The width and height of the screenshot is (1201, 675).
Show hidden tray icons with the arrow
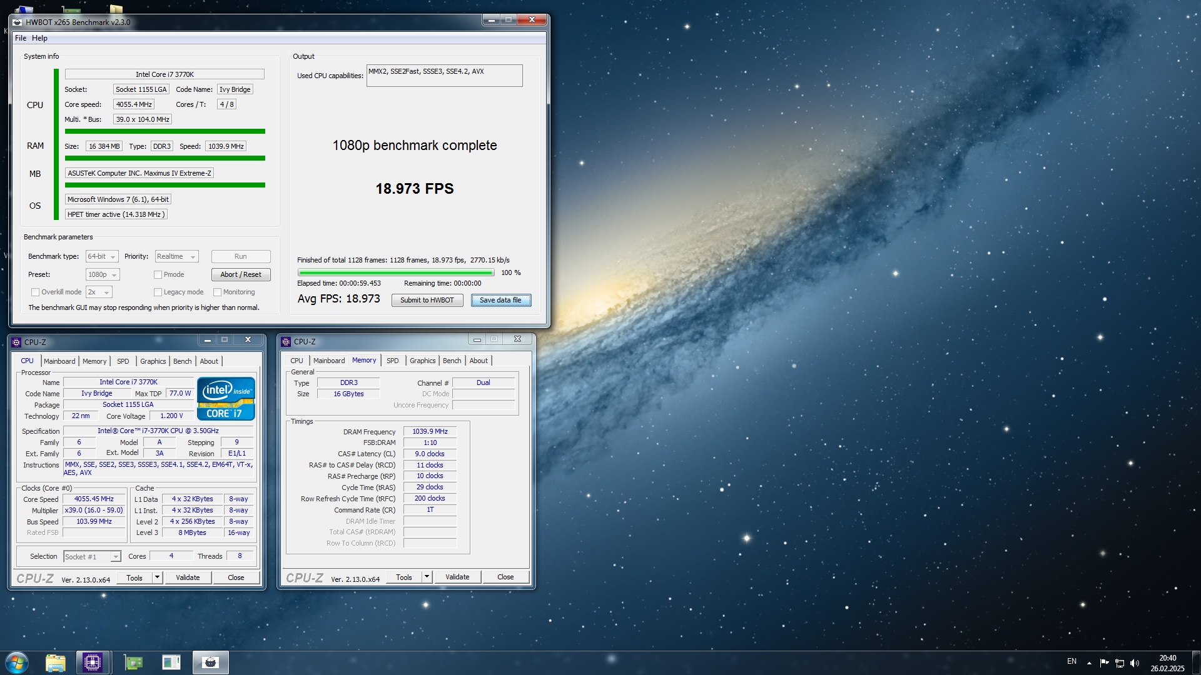(1089, 663)
